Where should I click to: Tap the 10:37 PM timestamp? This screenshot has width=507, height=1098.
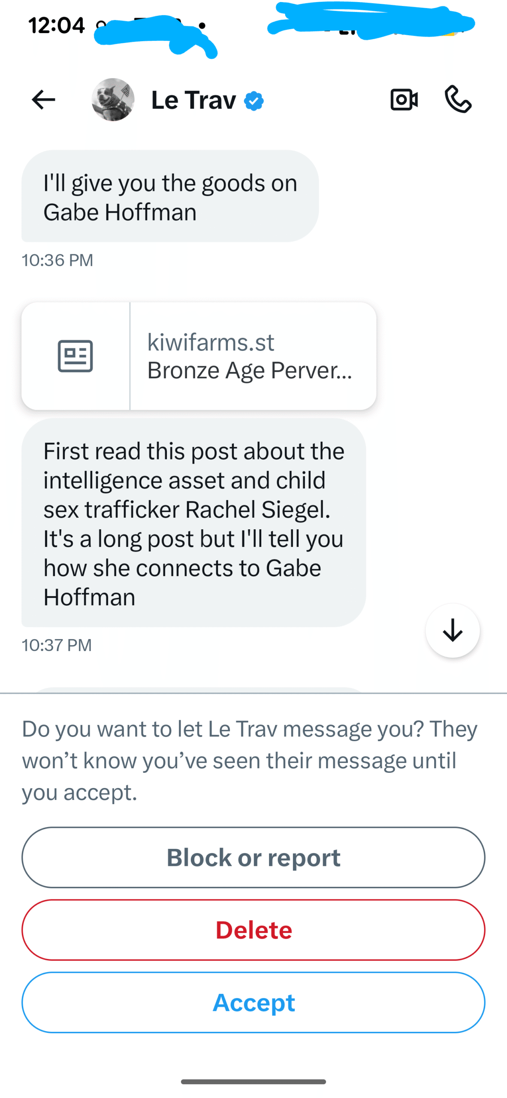57,645
